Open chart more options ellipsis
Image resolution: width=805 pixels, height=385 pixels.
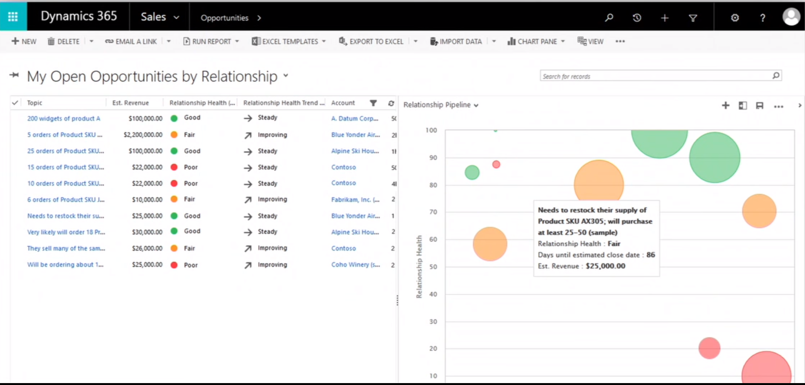(x=778, y=106)
